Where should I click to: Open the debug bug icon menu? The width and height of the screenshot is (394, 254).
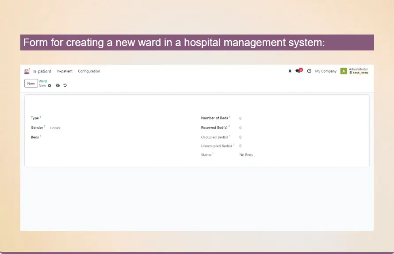tap(290, 71)
